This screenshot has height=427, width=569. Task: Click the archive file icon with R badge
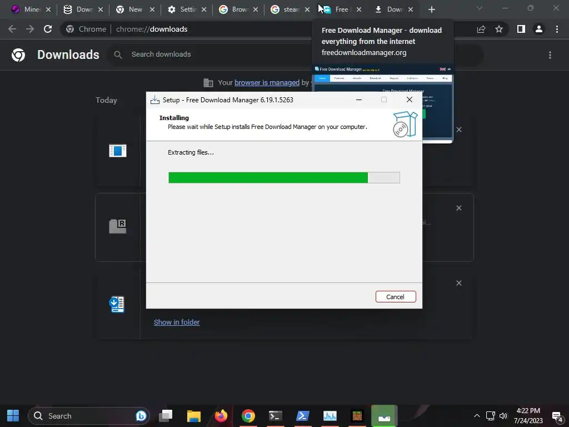tap(118, 226)
